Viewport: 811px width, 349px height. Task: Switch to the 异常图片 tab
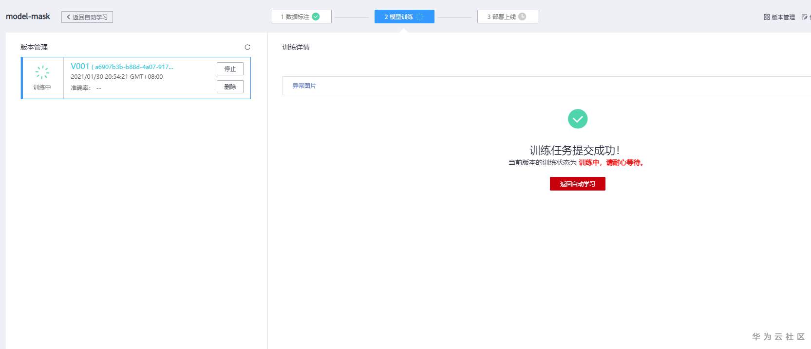coord(304,86)
